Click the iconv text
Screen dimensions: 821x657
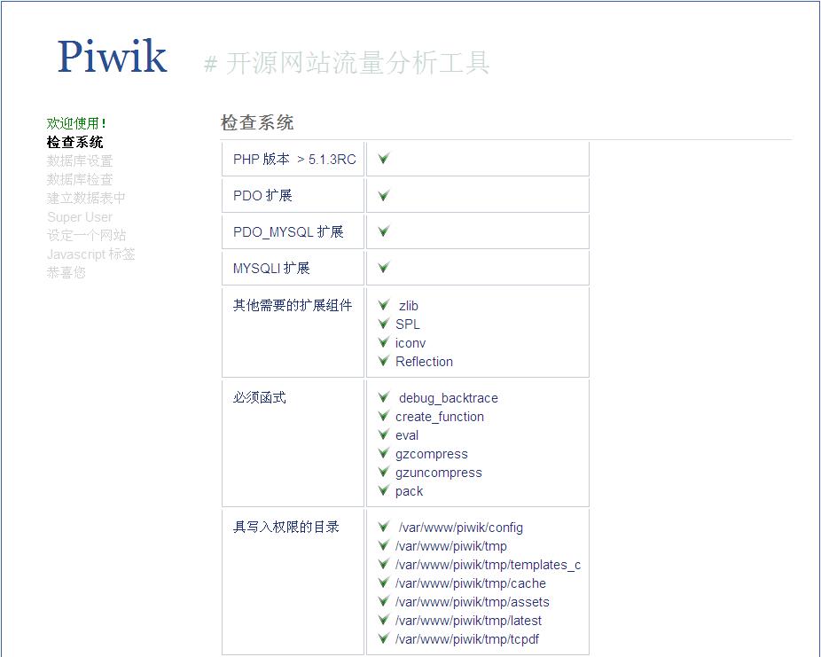[x=410, y=343]
